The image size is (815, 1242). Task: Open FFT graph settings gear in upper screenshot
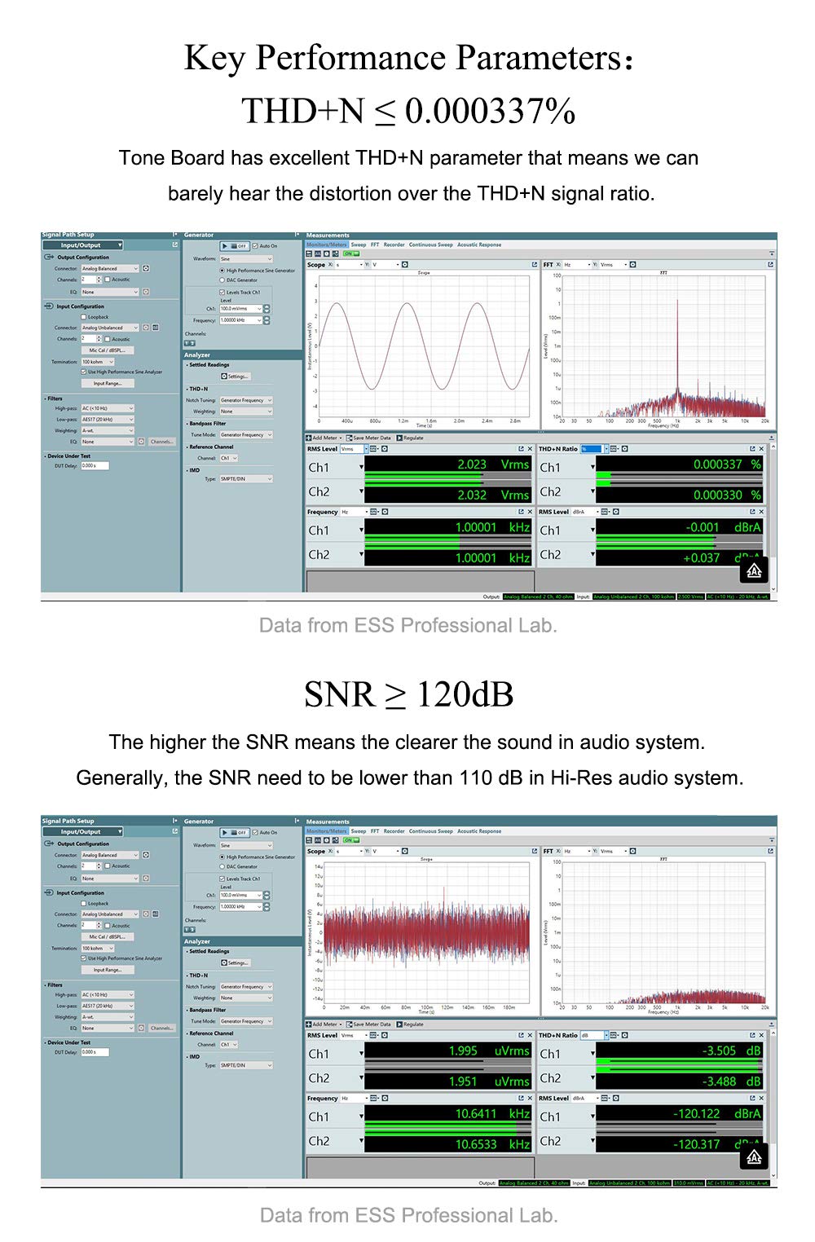[632, 265]
